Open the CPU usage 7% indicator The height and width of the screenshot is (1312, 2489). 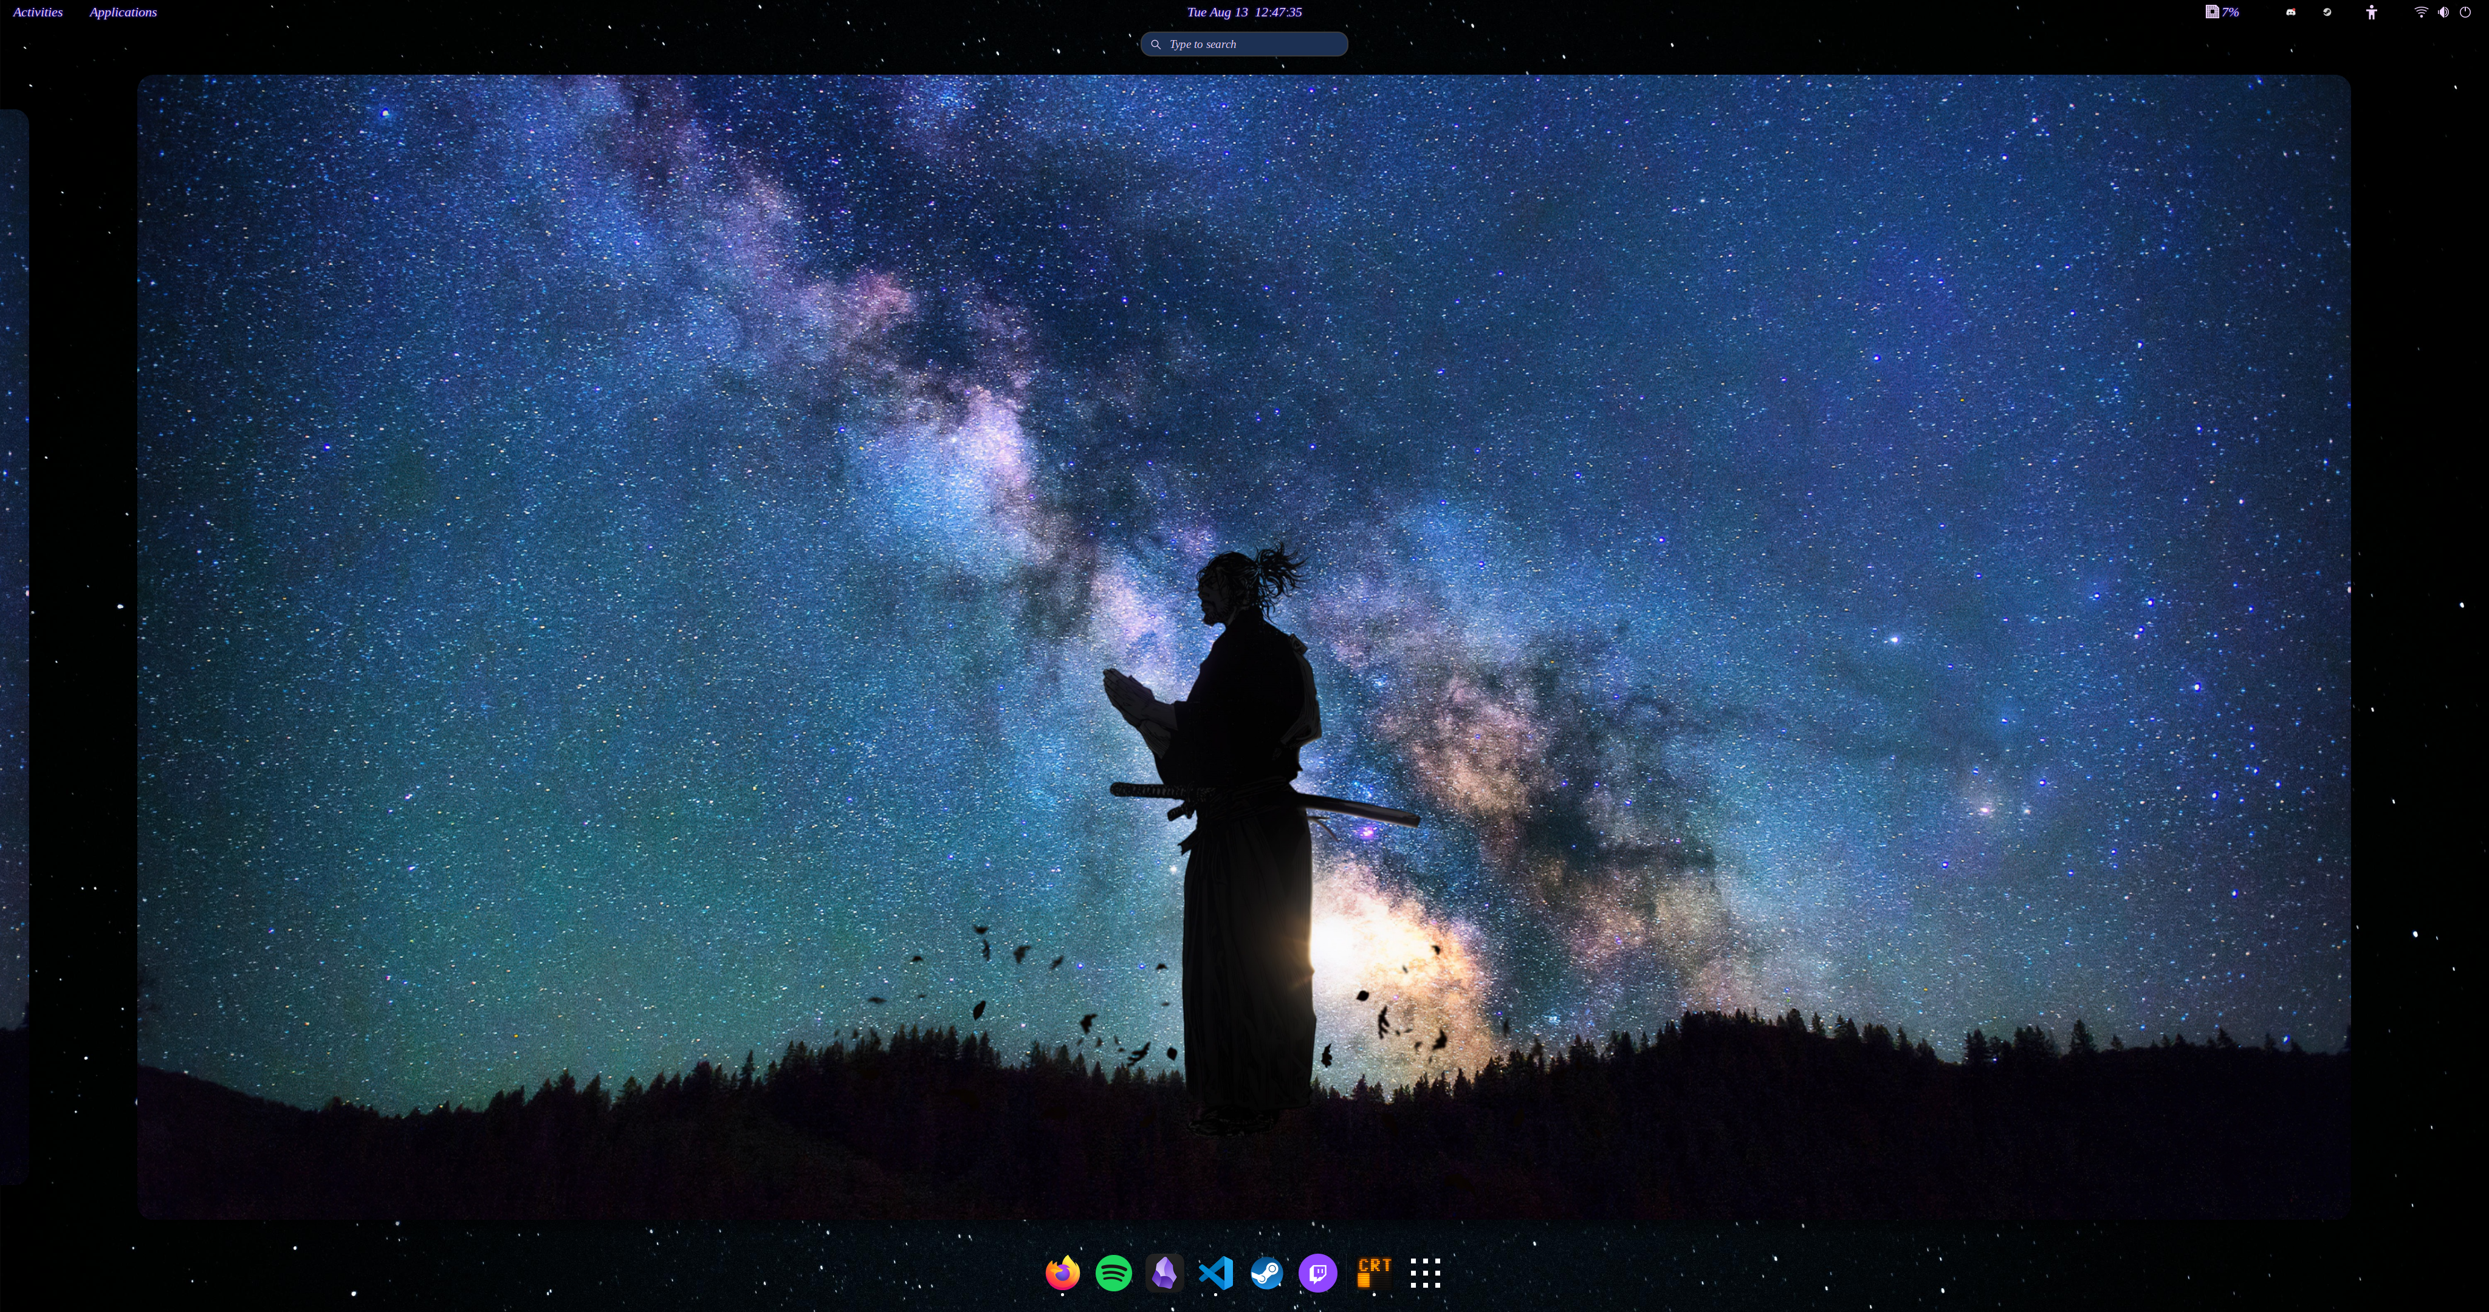tap(2222, 13)
